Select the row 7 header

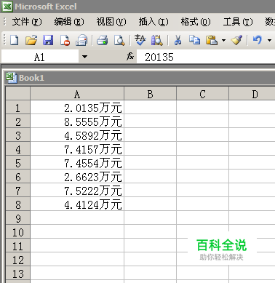18,190
